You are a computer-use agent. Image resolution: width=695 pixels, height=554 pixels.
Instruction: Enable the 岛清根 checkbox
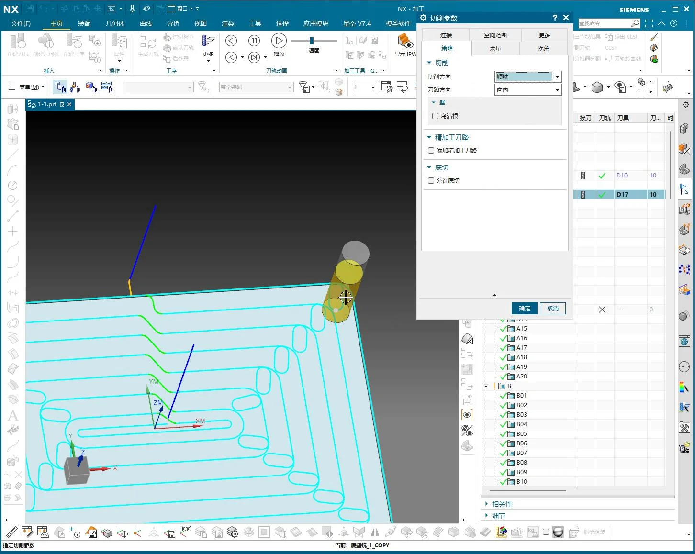(x=435, y=116)
